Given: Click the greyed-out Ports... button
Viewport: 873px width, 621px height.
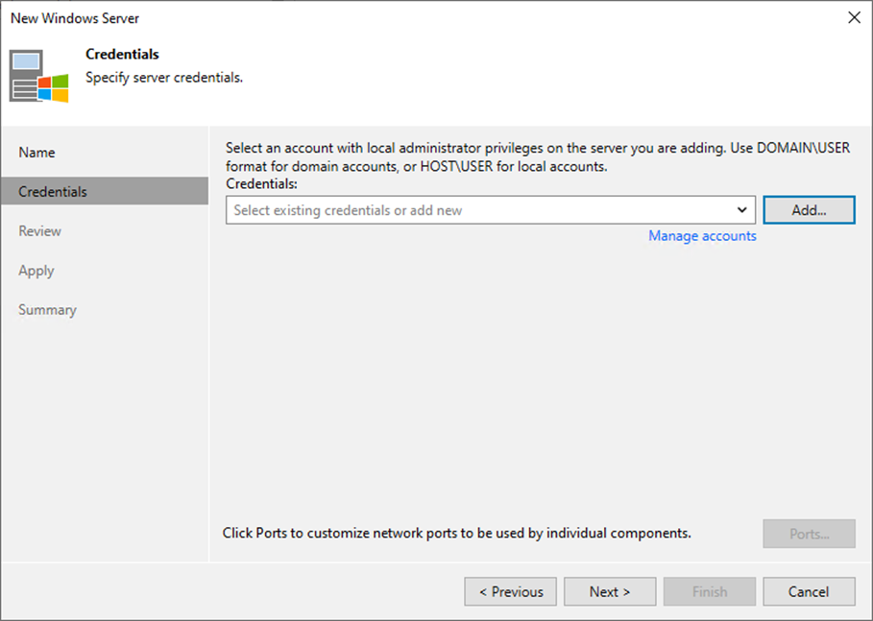Looking at the screenshot, I should [x=809, y=534].
